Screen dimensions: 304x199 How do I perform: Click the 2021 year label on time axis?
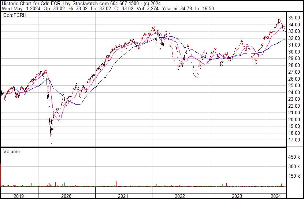click(123, 196)
